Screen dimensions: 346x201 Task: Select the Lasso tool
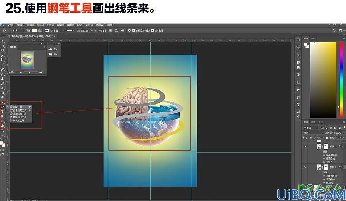[x=3, y=51]
